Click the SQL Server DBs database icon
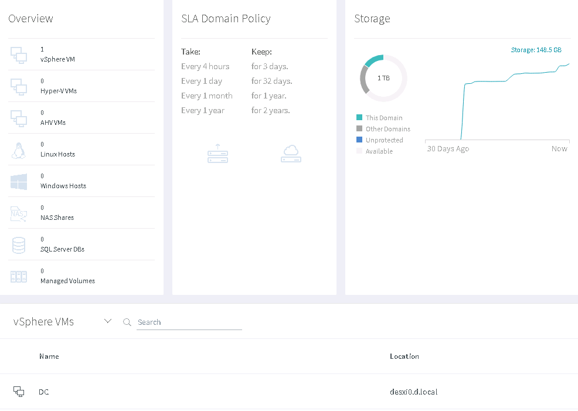The height and width of the screenshot is (411, 578). pyautogui.click(x=19, y=245)
